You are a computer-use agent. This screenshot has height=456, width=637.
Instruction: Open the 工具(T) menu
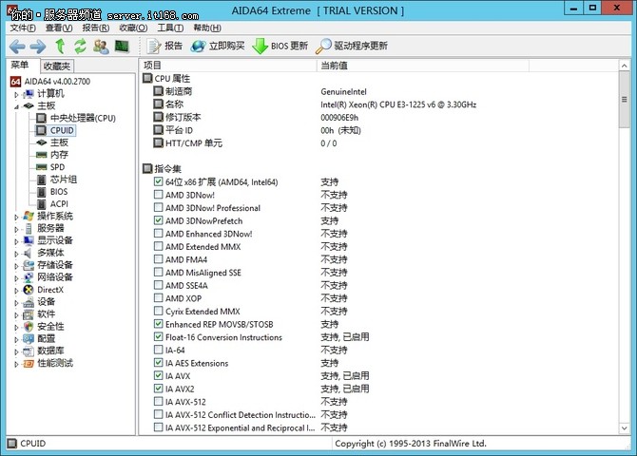170,28
